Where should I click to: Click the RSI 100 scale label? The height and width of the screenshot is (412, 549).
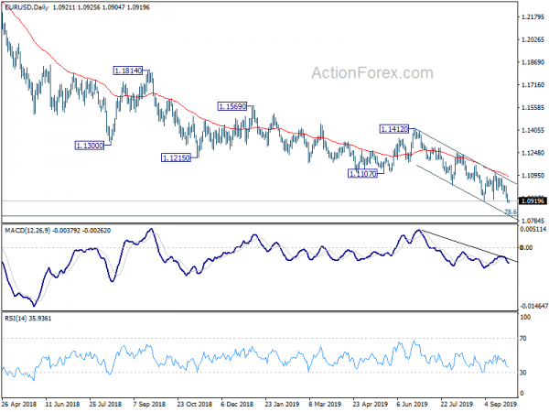pos(525,317)
